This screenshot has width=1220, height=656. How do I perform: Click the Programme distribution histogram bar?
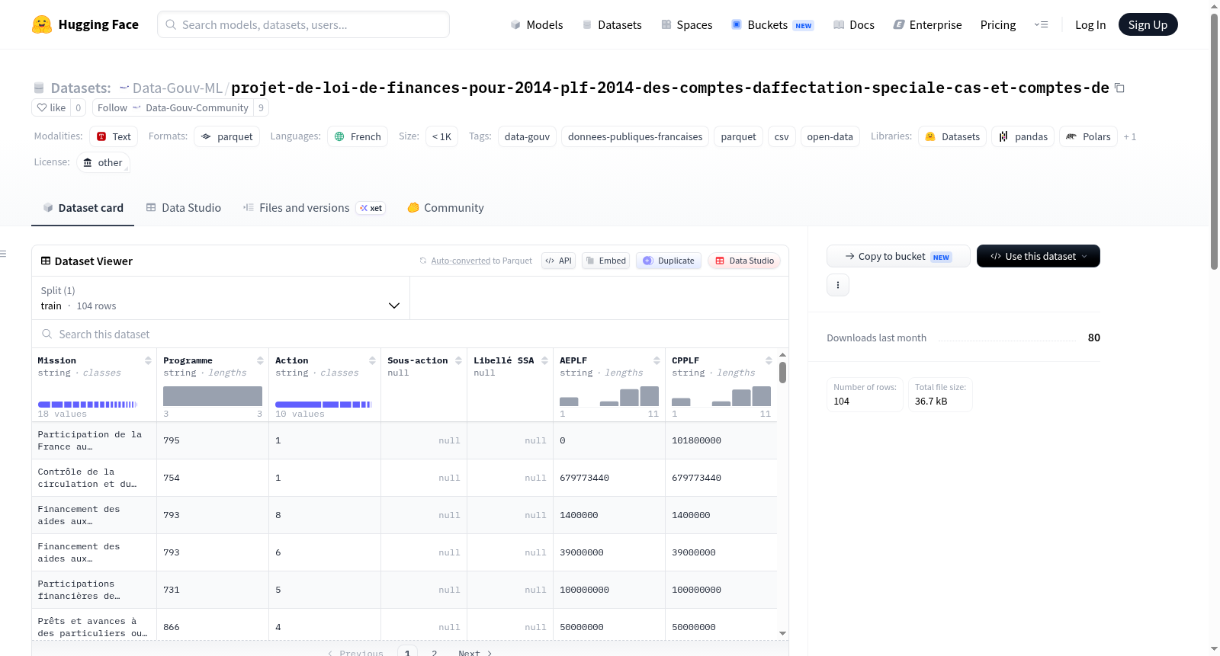(213, 396)
